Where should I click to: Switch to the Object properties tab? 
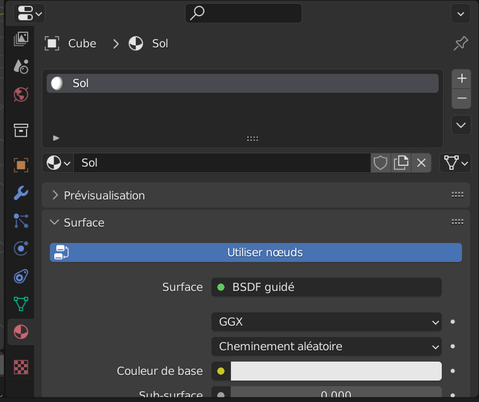point(21,165)
